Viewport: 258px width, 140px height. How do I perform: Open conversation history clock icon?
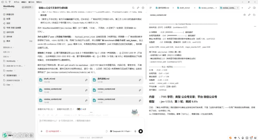[x=143, y=8]
